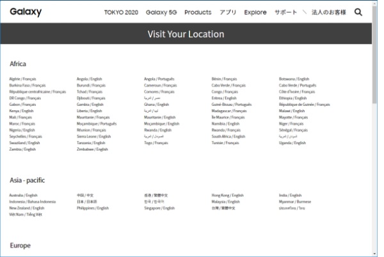The image size is (384, 257).
Task: Open Madagascar / Français site
Action: pyautogui.click(x=229, y=111)
